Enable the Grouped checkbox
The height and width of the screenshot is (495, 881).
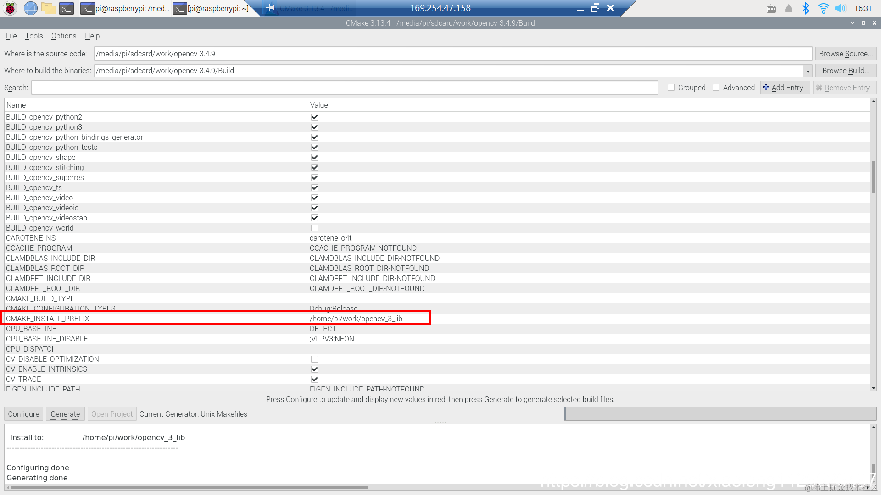[671, 88]
